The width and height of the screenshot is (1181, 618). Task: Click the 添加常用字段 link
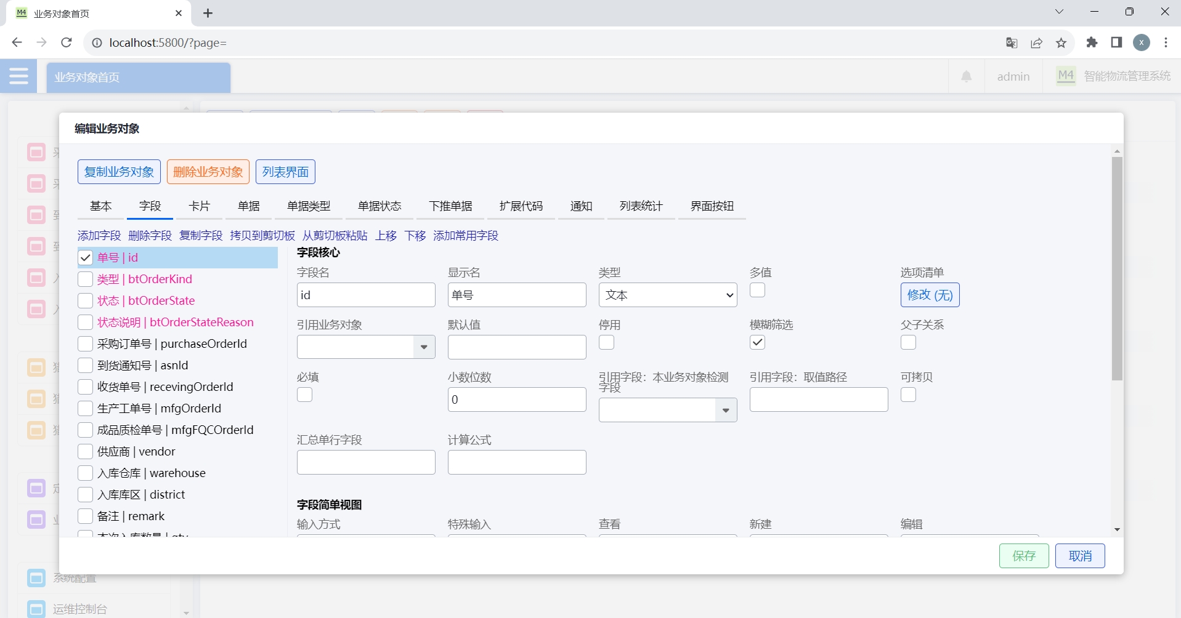click(x=466, y=236)
